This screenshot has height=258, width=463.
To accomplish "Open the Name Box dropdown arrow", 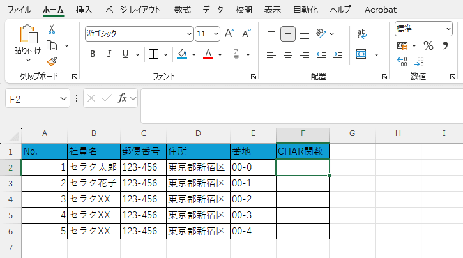I will point(63,98).
